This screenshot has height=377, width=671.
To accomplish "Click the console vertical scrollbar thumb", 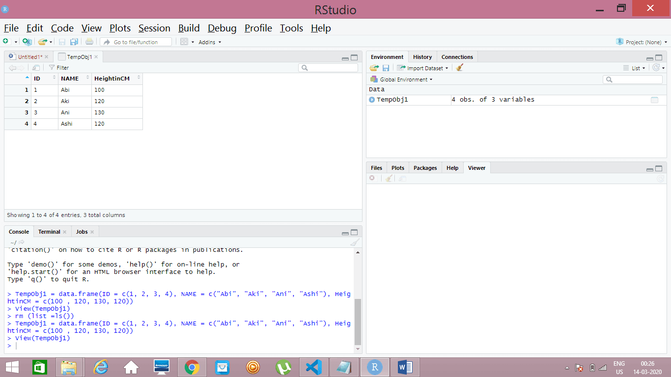I will 358,322.
